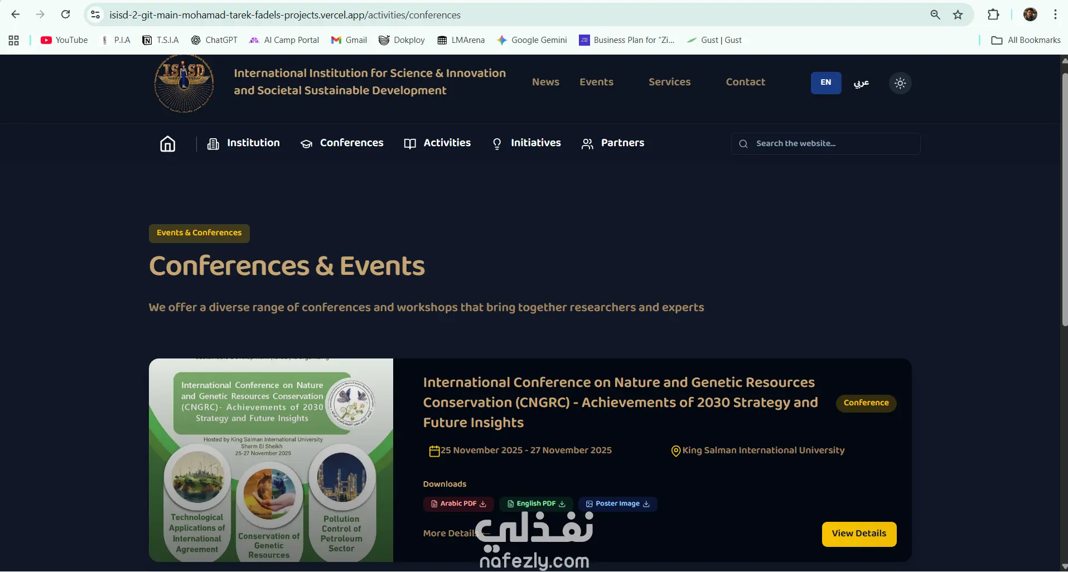Switch the site language to Arabic
The width and height of the screenshot is (1068, 572).
(x=861, y=83)
